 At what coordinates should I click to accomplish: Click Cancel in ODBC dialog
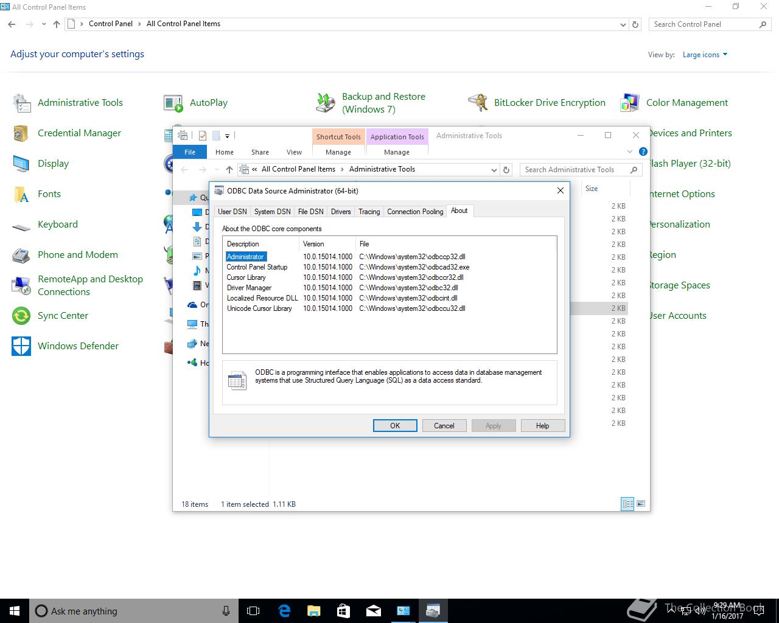pos(444,426)
